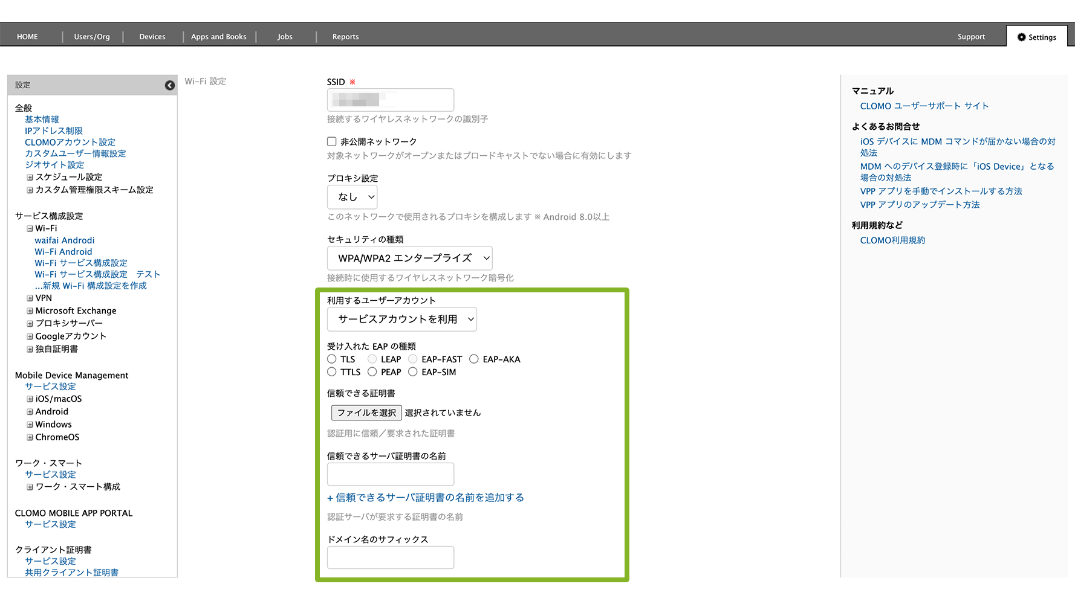The height and width of the screenshot is (604, 1075).
Task: Click the ファイルを選択 button
Action: (366, 413)
